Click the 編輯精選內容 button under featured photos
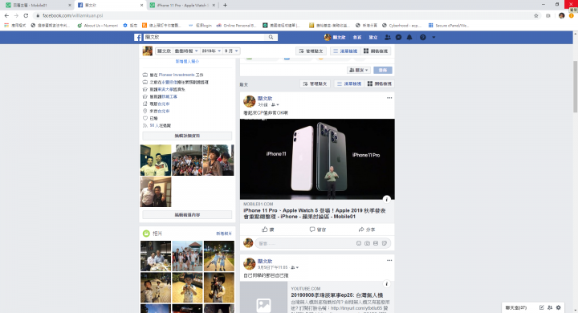 click(x=187, y=214)
